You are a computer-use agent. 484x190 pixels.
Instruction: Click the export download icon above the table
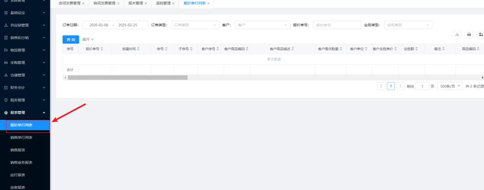pos(457,35)
